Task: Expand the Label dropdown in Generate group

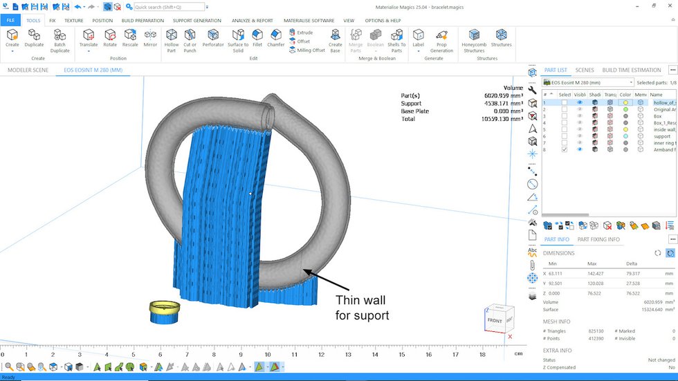Action: 418,50
